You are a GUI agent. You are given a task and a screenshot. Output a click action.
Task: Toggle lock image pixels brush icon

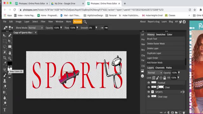point(157,78)
